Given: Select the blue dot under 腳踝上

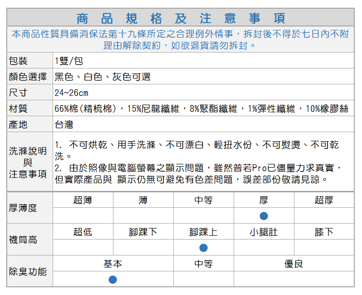Looking at the screenshot, I should [204, 248].
